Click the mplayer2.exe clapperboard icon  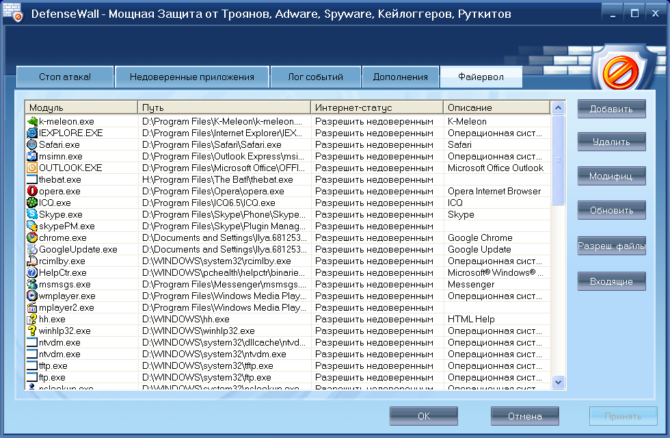click(32, 307)
